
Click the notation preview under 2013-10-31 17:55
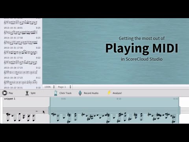click(20, 62)
